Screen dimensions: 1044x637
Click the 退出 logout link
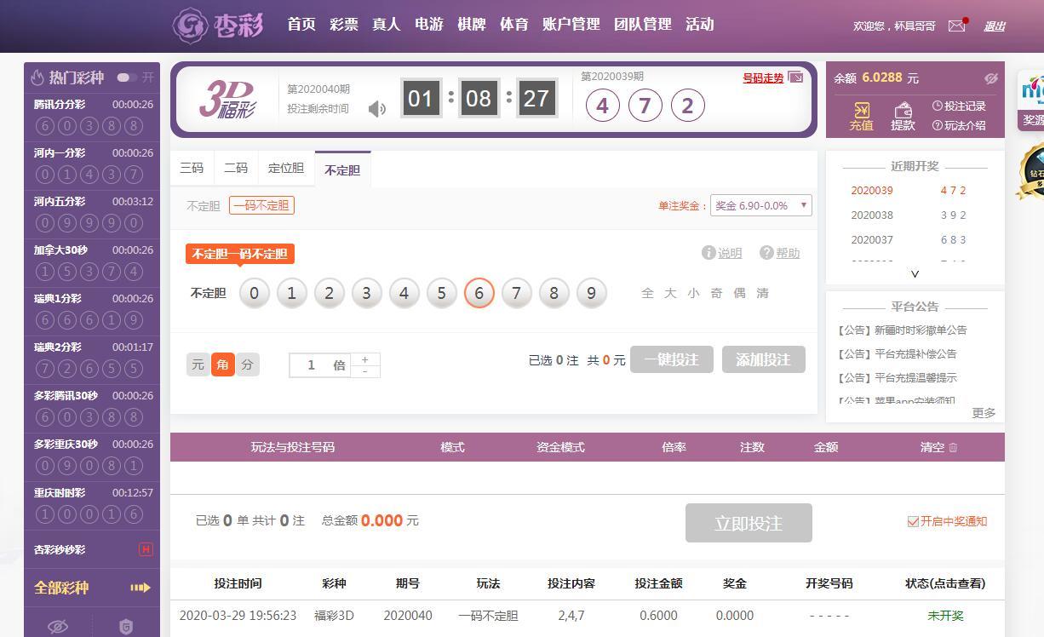coord(995,26)
